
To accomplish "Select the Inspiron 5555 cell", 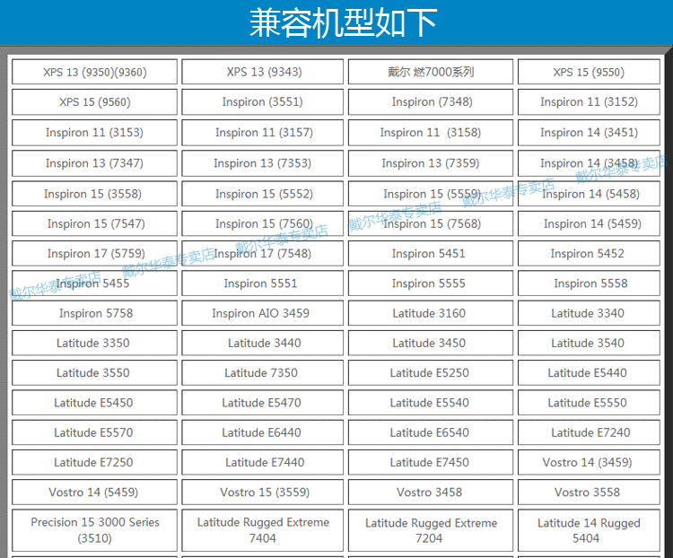I will 431,283.
